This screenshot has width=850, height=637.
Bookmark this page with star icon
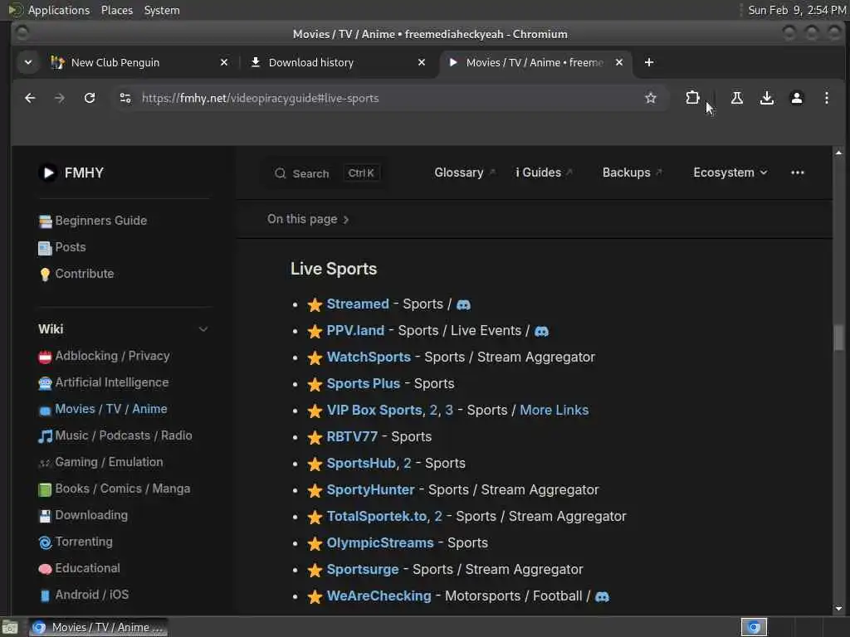click(651, 98)
